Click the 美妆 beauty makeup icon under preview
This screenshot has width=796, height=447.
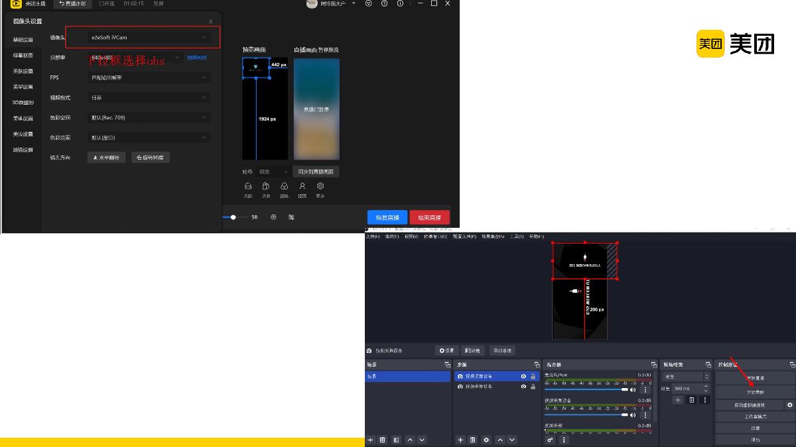[266, 187]
